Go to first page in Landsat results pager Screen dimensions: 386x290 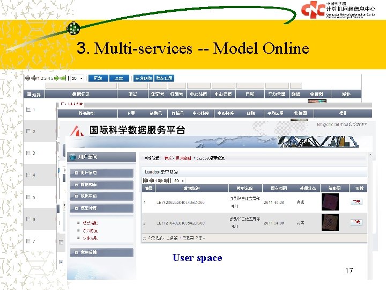click(146, 180)
